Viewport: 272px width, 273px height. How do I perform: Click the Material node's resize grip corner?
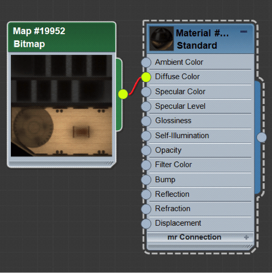(248, 247)
